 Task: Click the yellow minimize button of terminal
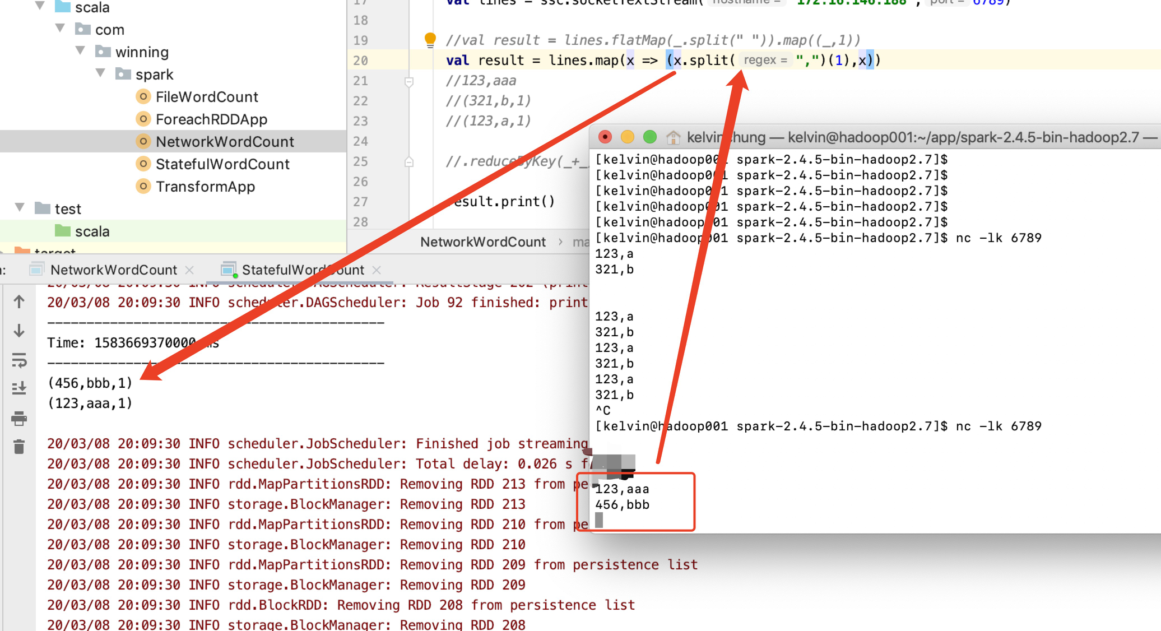[628, 137]
